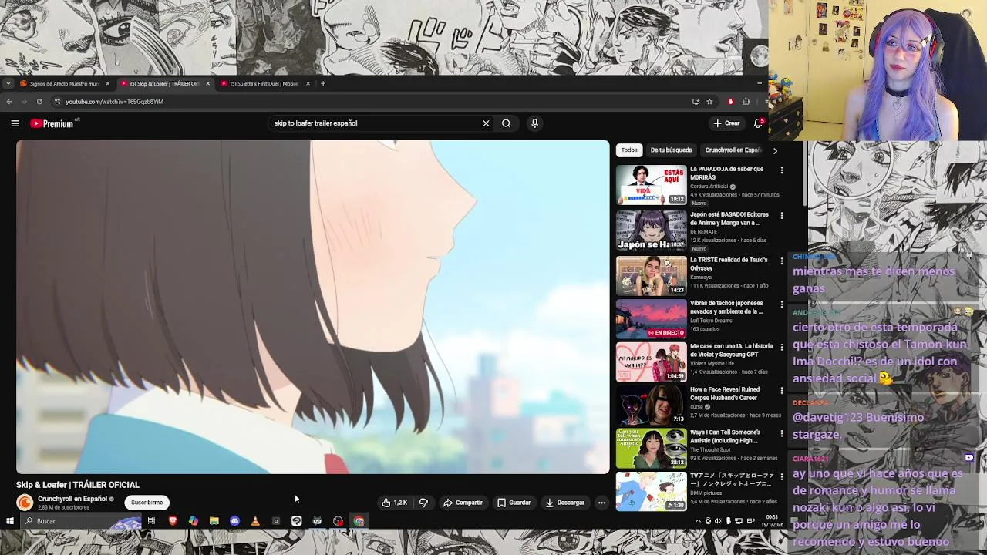Like the video with thumbs up
Image resolution: width=987 pixels, height=555 pixels.
[394, 503]
